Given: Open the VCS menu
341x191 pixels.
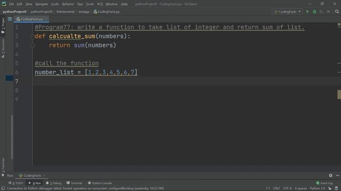Looking at the screenshot, I should (x=100, y=4).
